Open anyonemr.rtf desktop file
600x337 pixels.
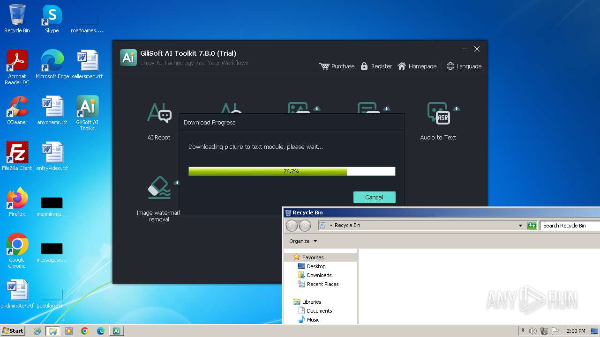(52, 110)
